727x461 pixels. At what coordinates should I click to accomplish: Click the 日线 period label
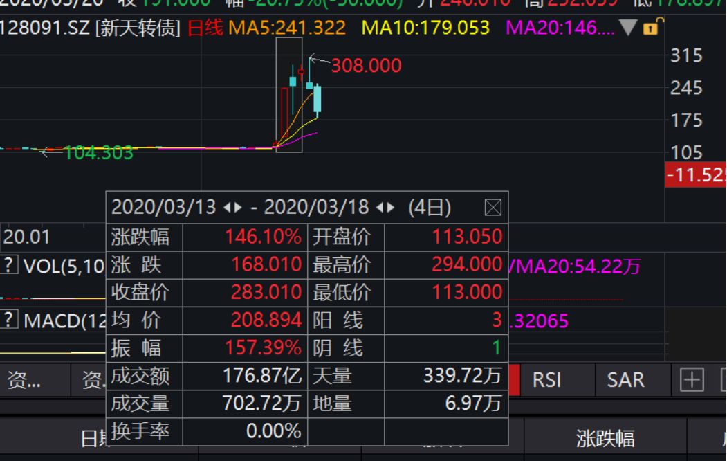coord(205,28)
